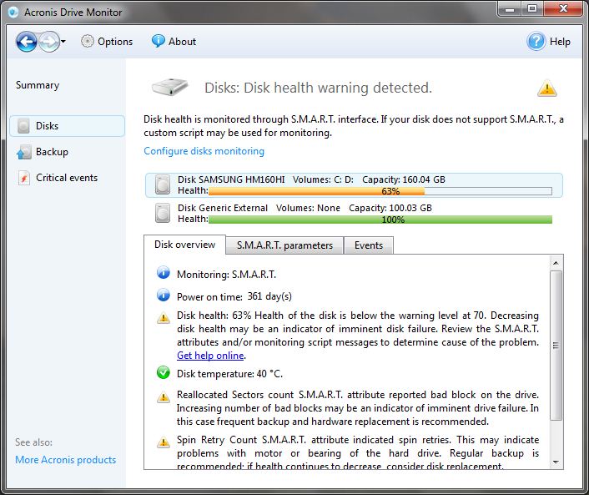The width and height of the screenshot is (589, 495).
Task: Select Summary in the sidebar
Action: tap(38, 85)
